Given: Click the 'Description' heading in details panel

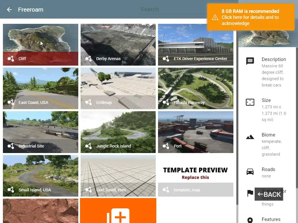Looking at the screenshot, I should pyautogui.click(x=274, y=59).
